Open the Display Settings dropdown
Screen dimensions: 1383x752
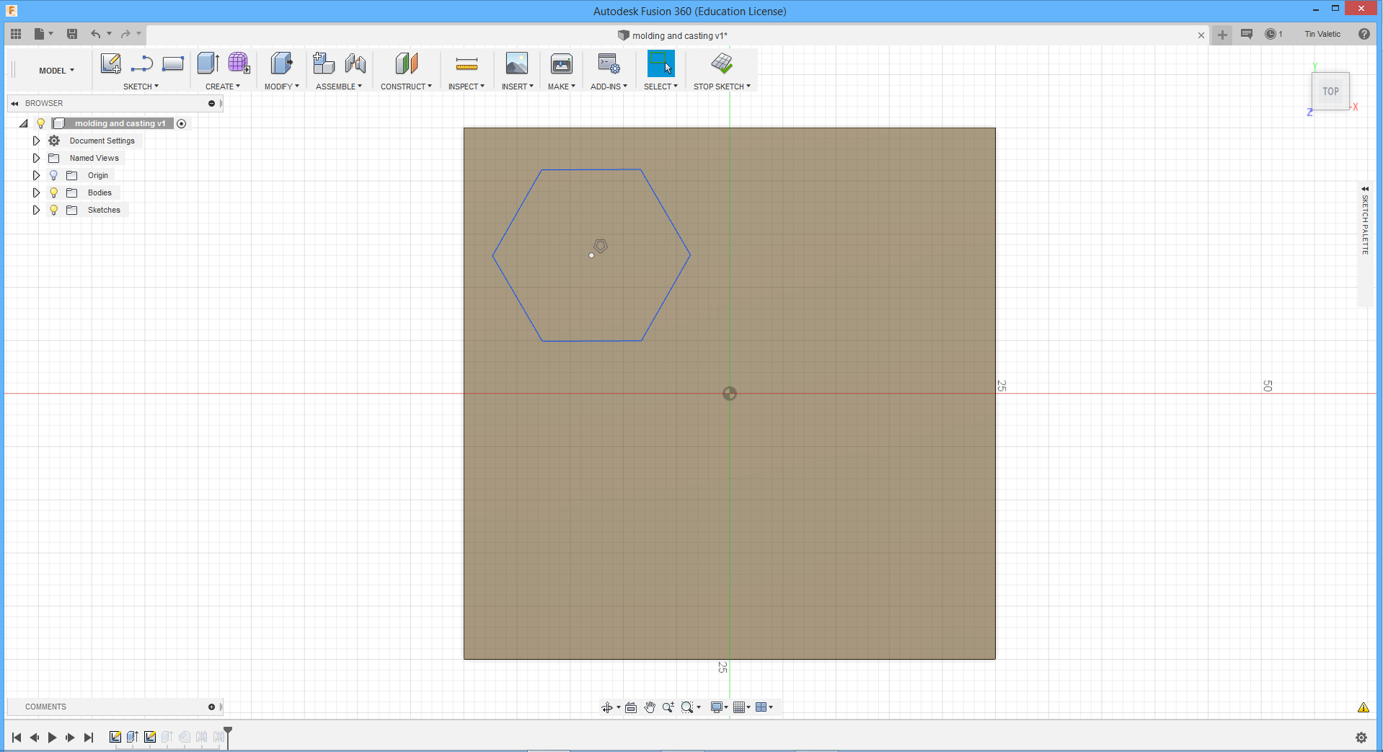point(719,707)
